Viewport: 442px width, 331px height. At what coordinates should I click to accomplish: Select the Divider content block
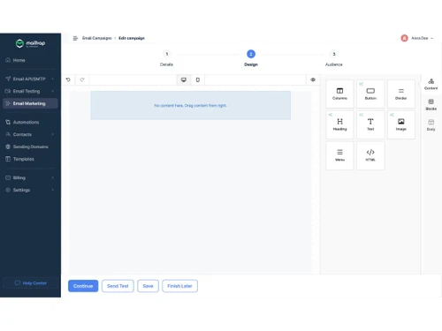(x=401, y=94)
